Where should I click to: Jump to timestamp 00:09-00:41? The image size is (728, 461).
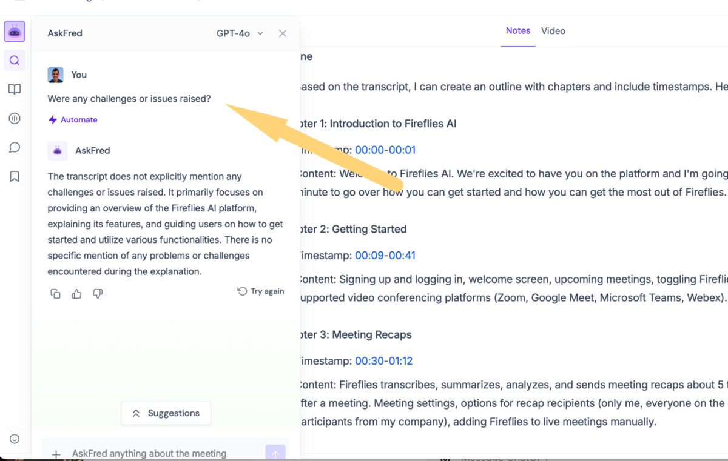[385, 256]
